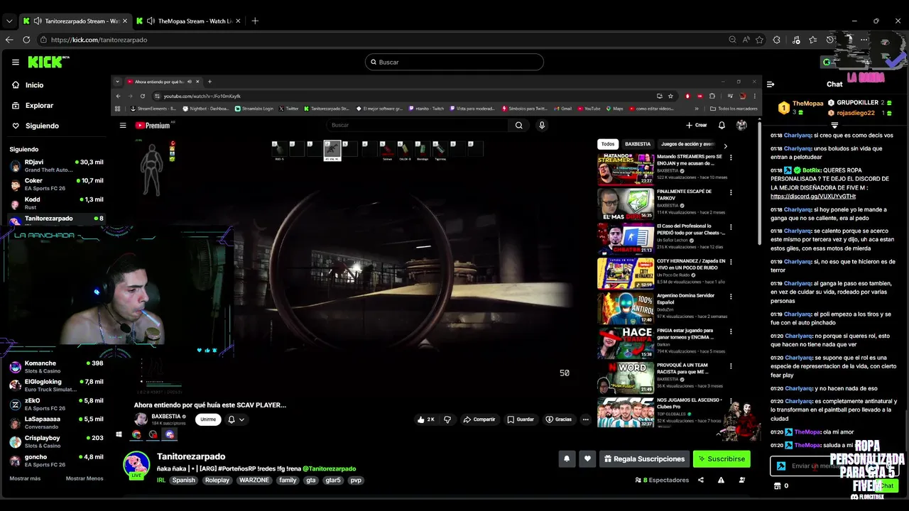
Task: Click Guardar under the YouTube video
Action: point(521,419)
